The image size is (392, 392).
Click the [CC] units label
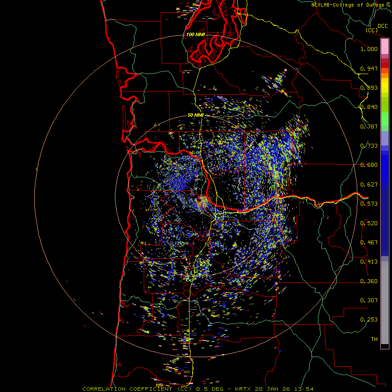coord(372,30)
